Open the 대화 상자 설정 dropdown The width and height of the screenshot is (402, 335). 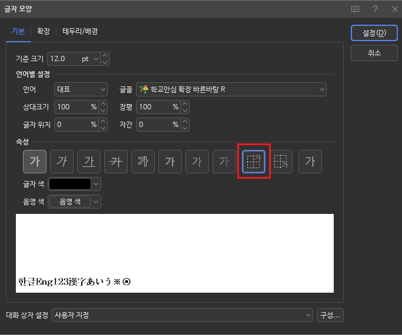pyautogui.click(x=182, y=315)
